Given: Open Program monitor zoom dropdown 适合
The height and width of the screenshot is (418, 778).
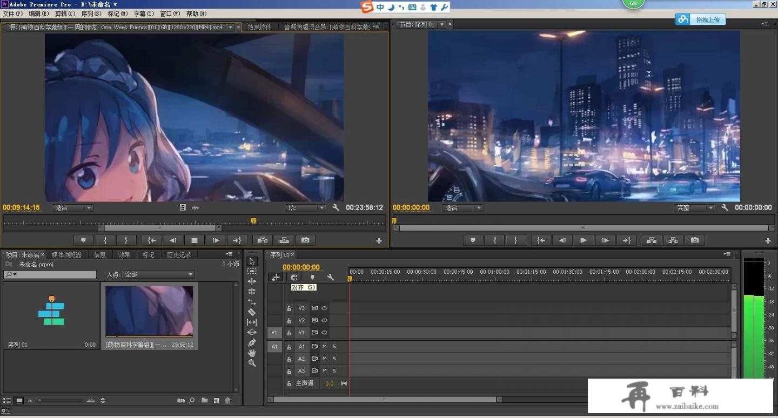Looking at the screenshot, I should (x=462, y=207).
